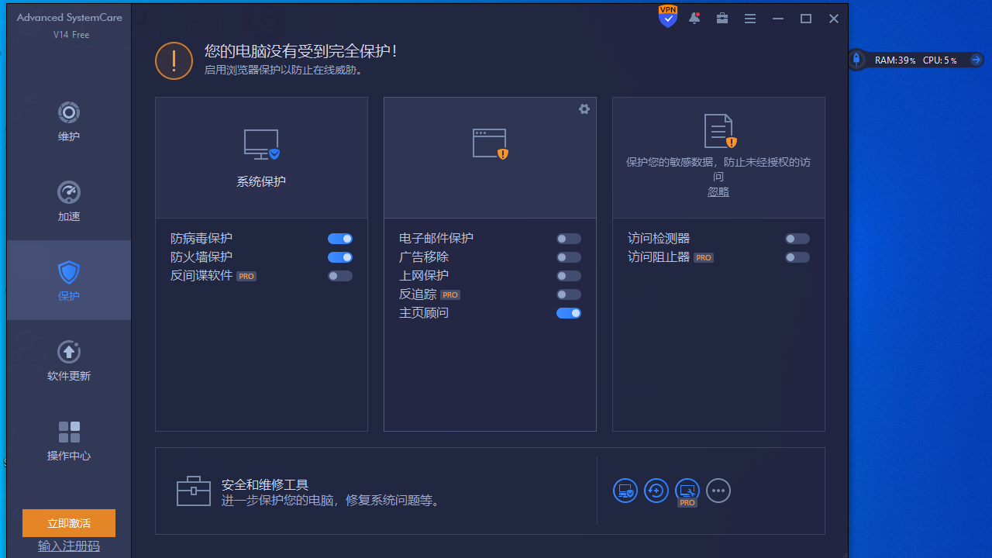Dismiss the warning via 忽略 link
The width and height of the screenshot is (992, 558).
(x=718, y=191)
